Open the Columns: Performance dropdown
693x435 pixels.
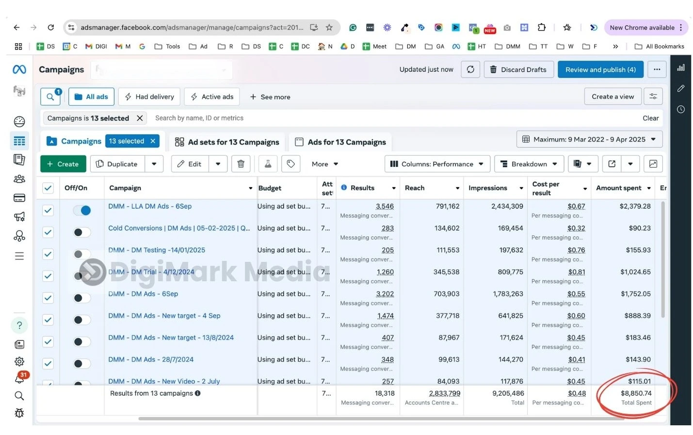pyautogui.click(x=437, y=164)
